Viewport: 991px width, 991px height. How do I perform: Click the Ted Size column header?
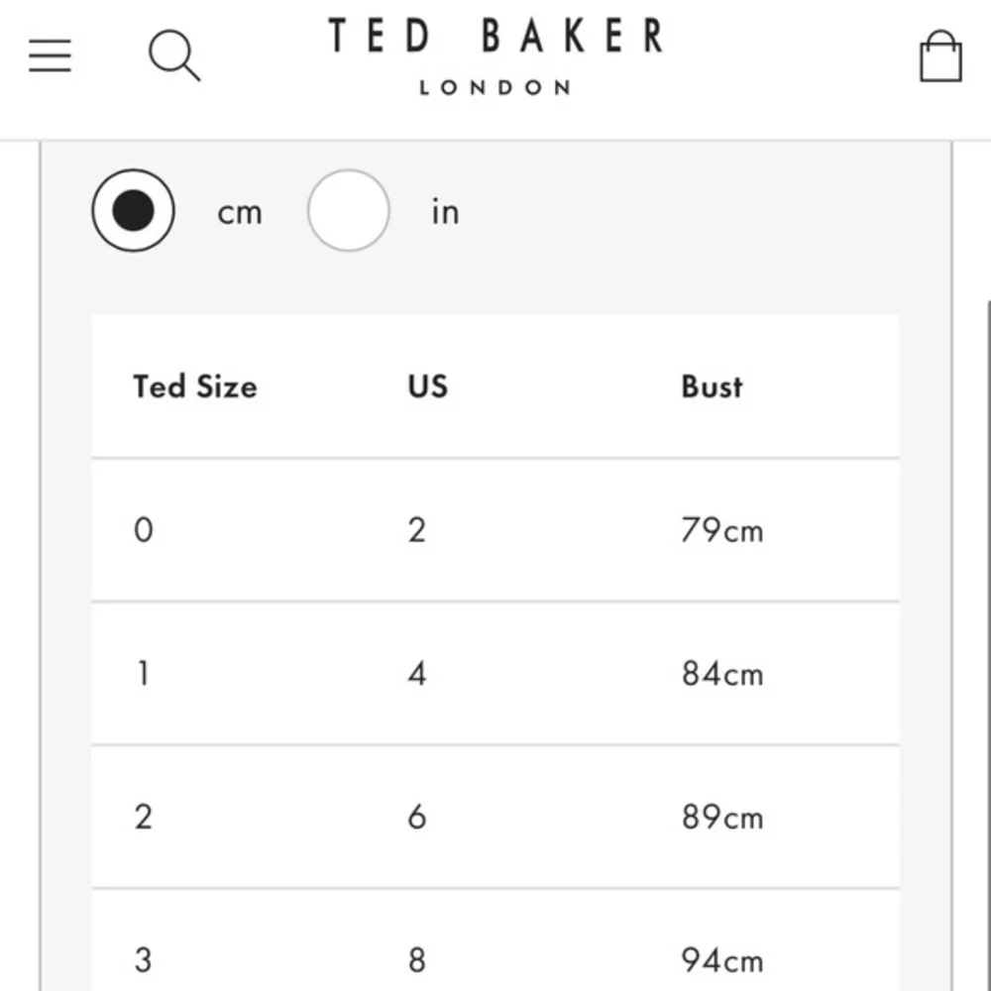coord(195,386)
